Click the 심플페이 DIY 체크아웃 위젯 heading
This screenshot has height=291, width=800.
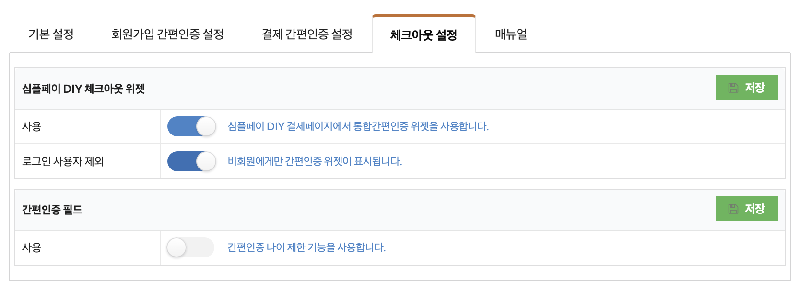click(x=83, y=89)
